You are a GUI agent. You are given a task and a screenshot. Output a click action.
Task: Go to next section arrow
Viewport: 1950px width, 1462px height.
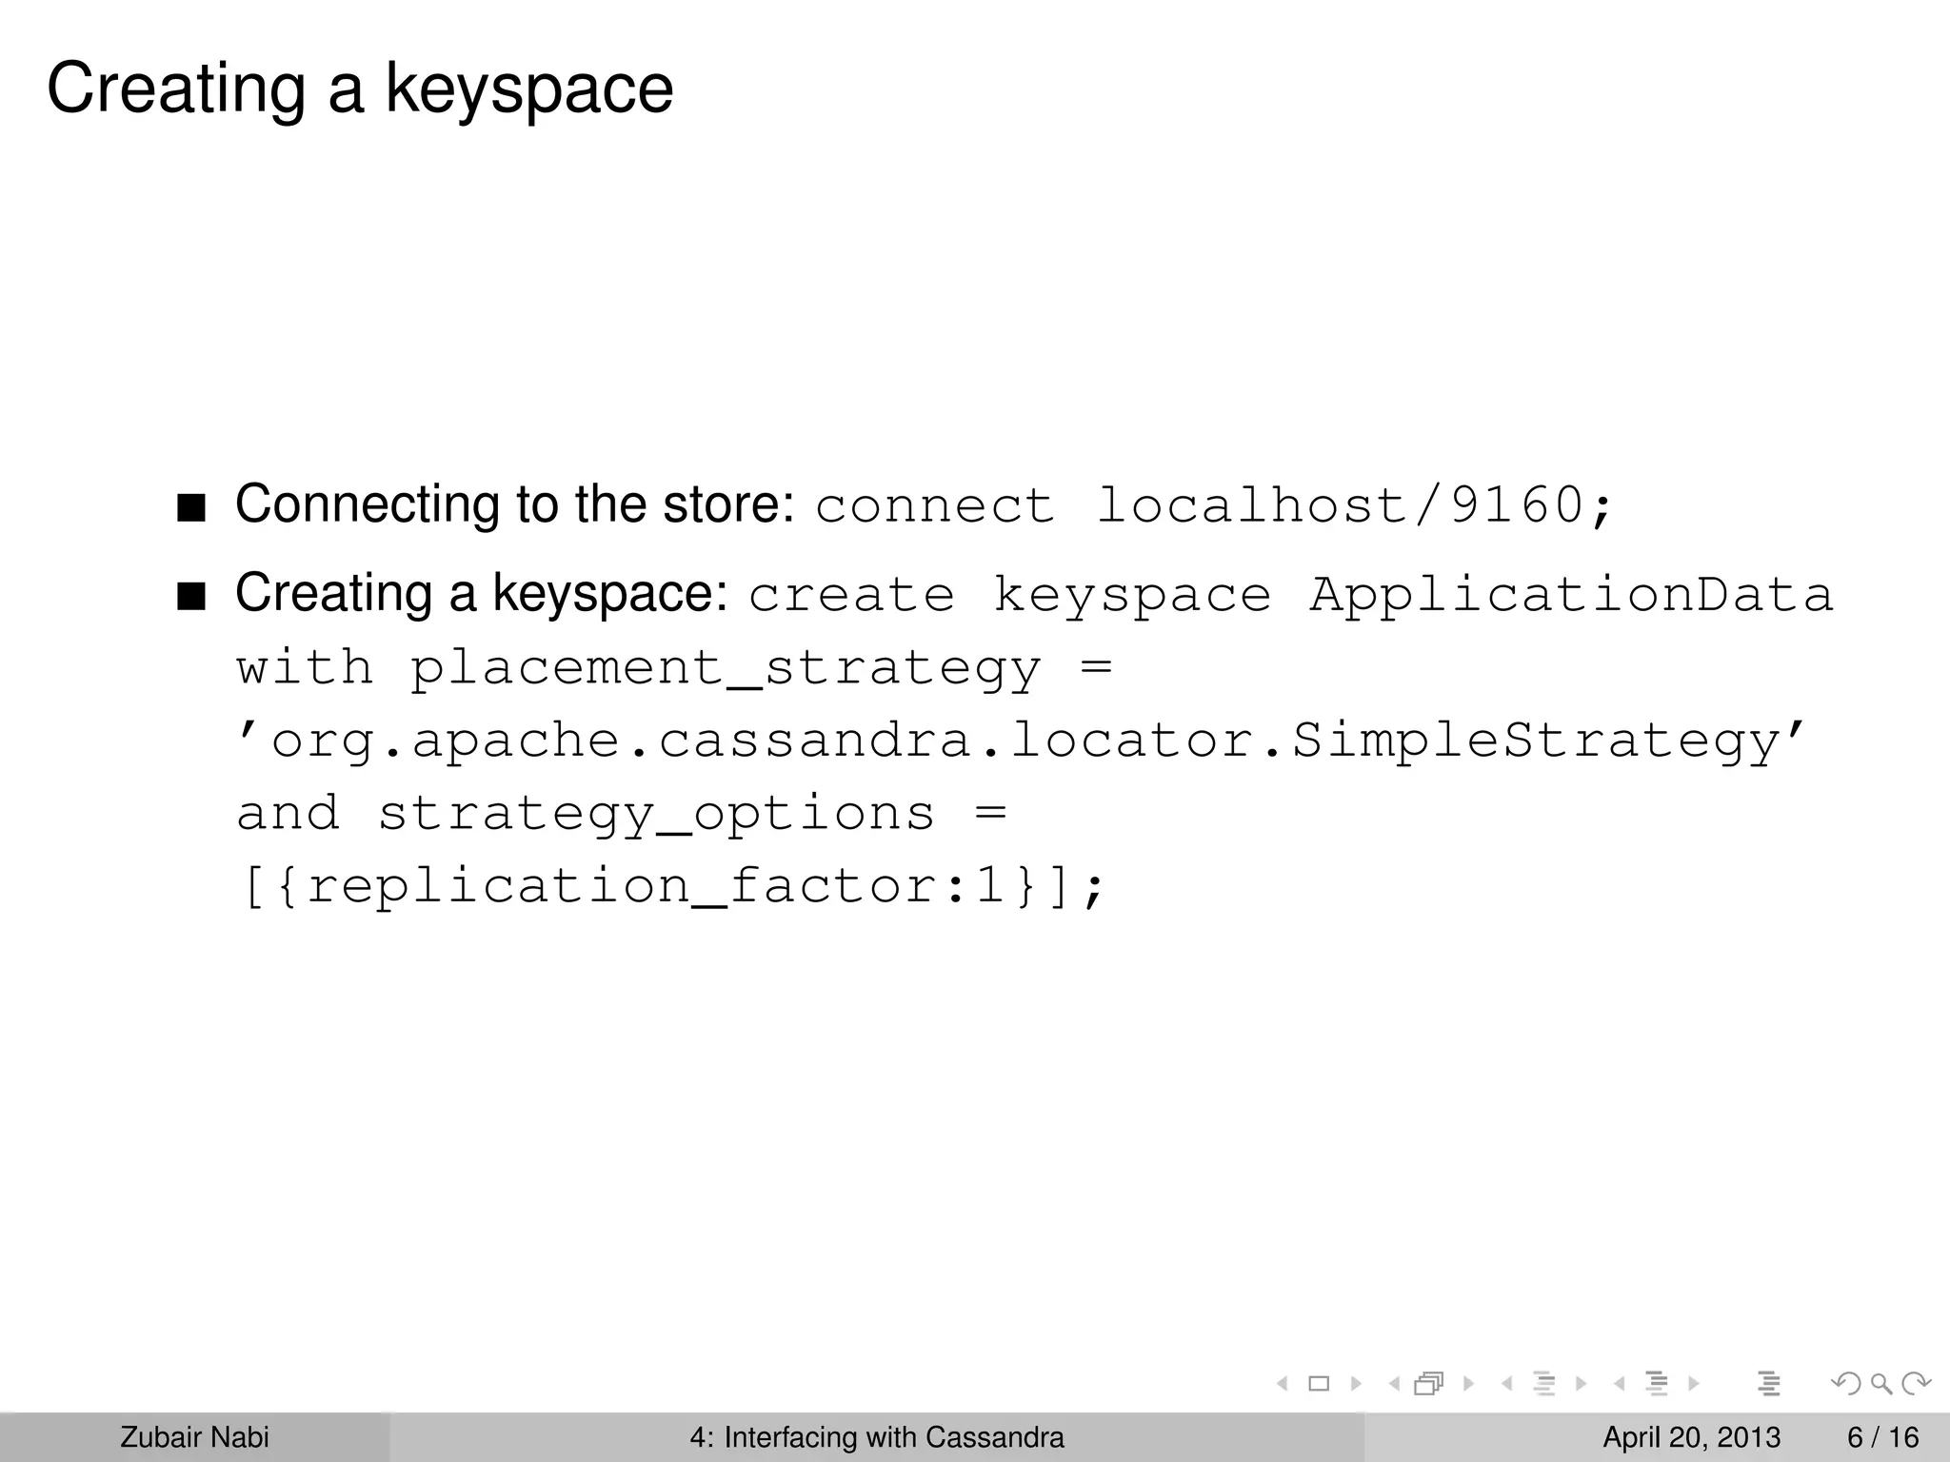click(1694, 1384)
